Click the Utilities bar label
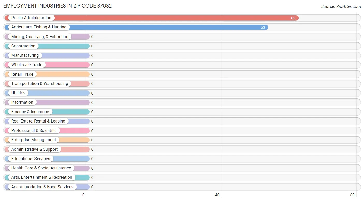This screenshot has height=201, width=364. click(x=18, y=93)
